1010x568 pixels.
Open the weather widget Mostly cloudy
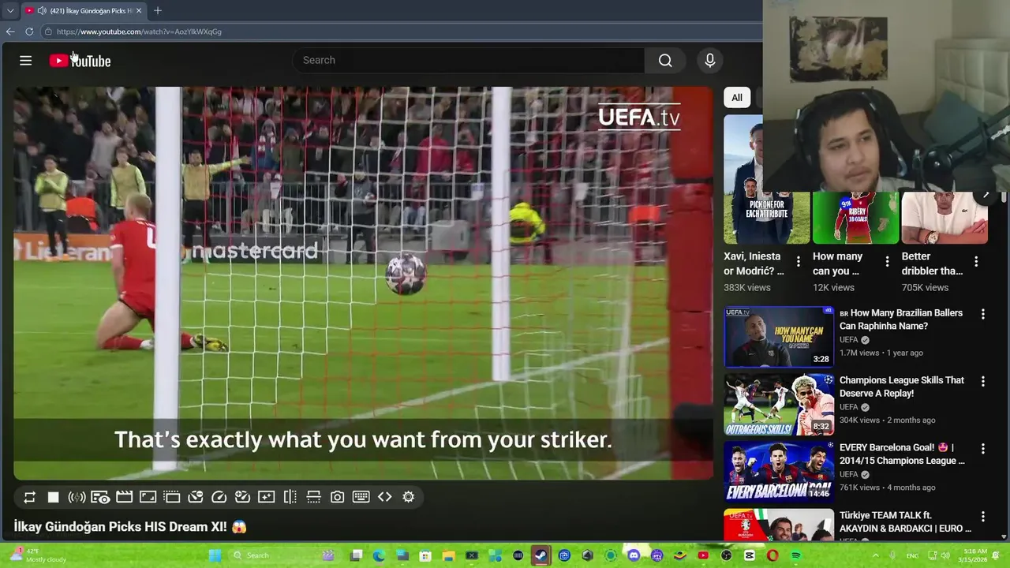39,555
